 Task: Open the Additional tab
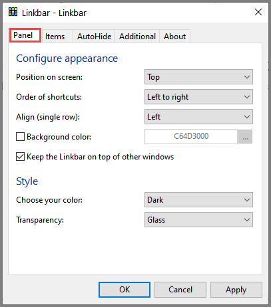[x=137, y=37]
